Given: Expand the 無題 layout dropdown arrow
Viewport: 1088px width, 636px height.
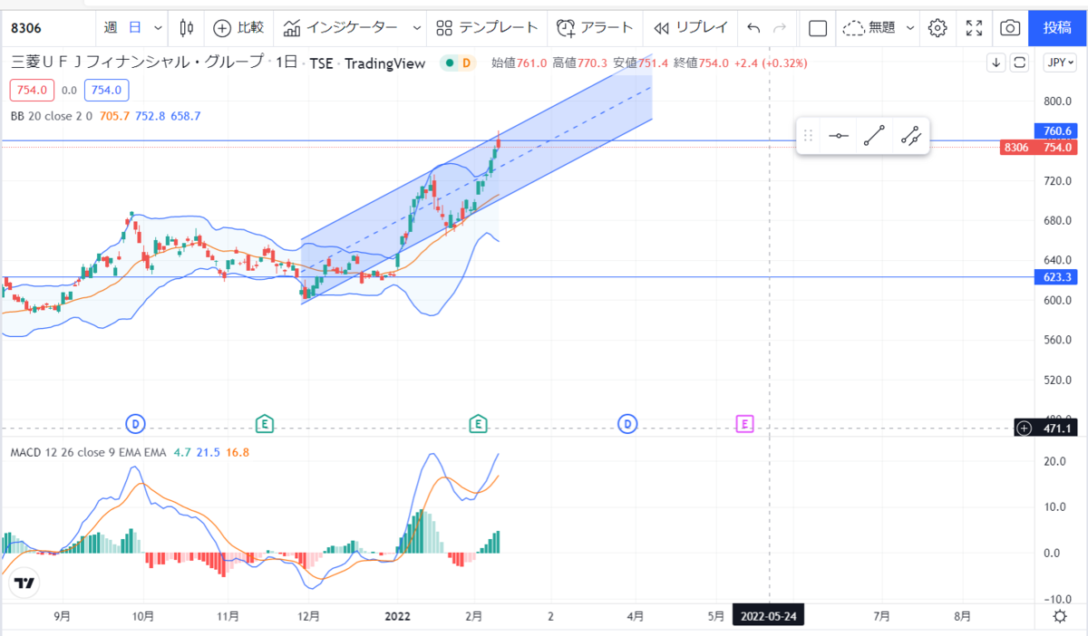Looking at the screenshot, I should click(x=910, y=28).
